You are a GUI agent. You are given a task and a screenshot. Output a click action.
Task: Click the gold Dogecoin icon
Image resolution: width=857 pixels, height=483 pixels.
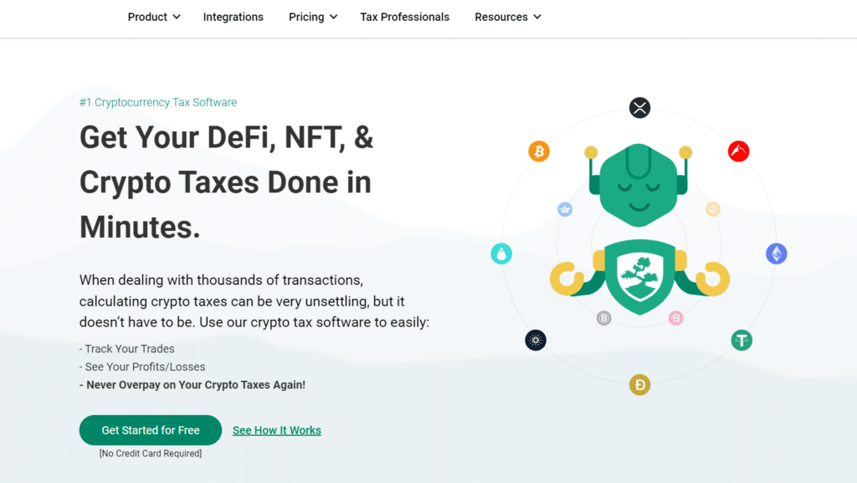(x=639, y=385)
